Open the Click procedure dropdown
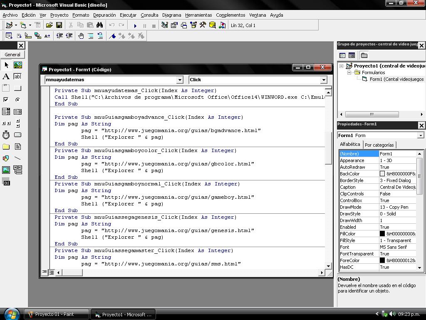Viewport: 426px width, 320px height. [x=323, y=80]
